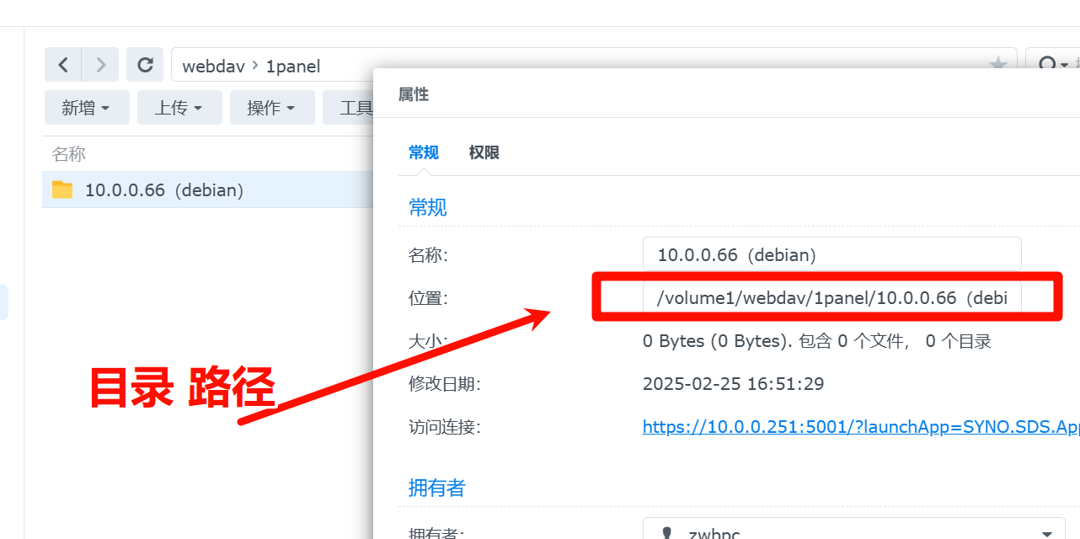Sort by the 名称 column header
The height and width of the screenshot is (539, 1080).
click(x=69, y=154)
